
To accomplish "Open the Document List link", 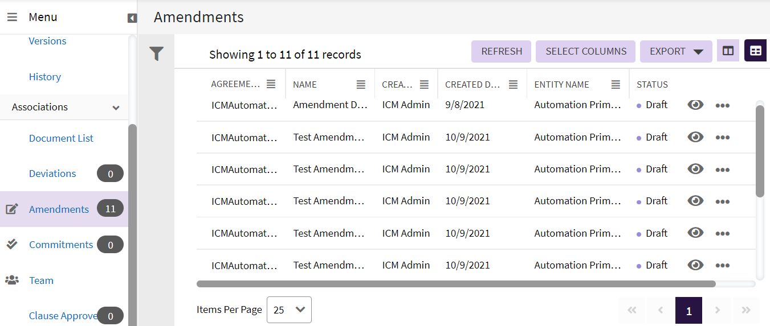I will (x=61, y=138).
